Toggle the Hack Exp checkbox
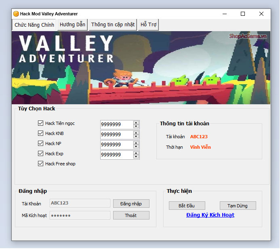 pyautogui.click(x=40, y=154)
